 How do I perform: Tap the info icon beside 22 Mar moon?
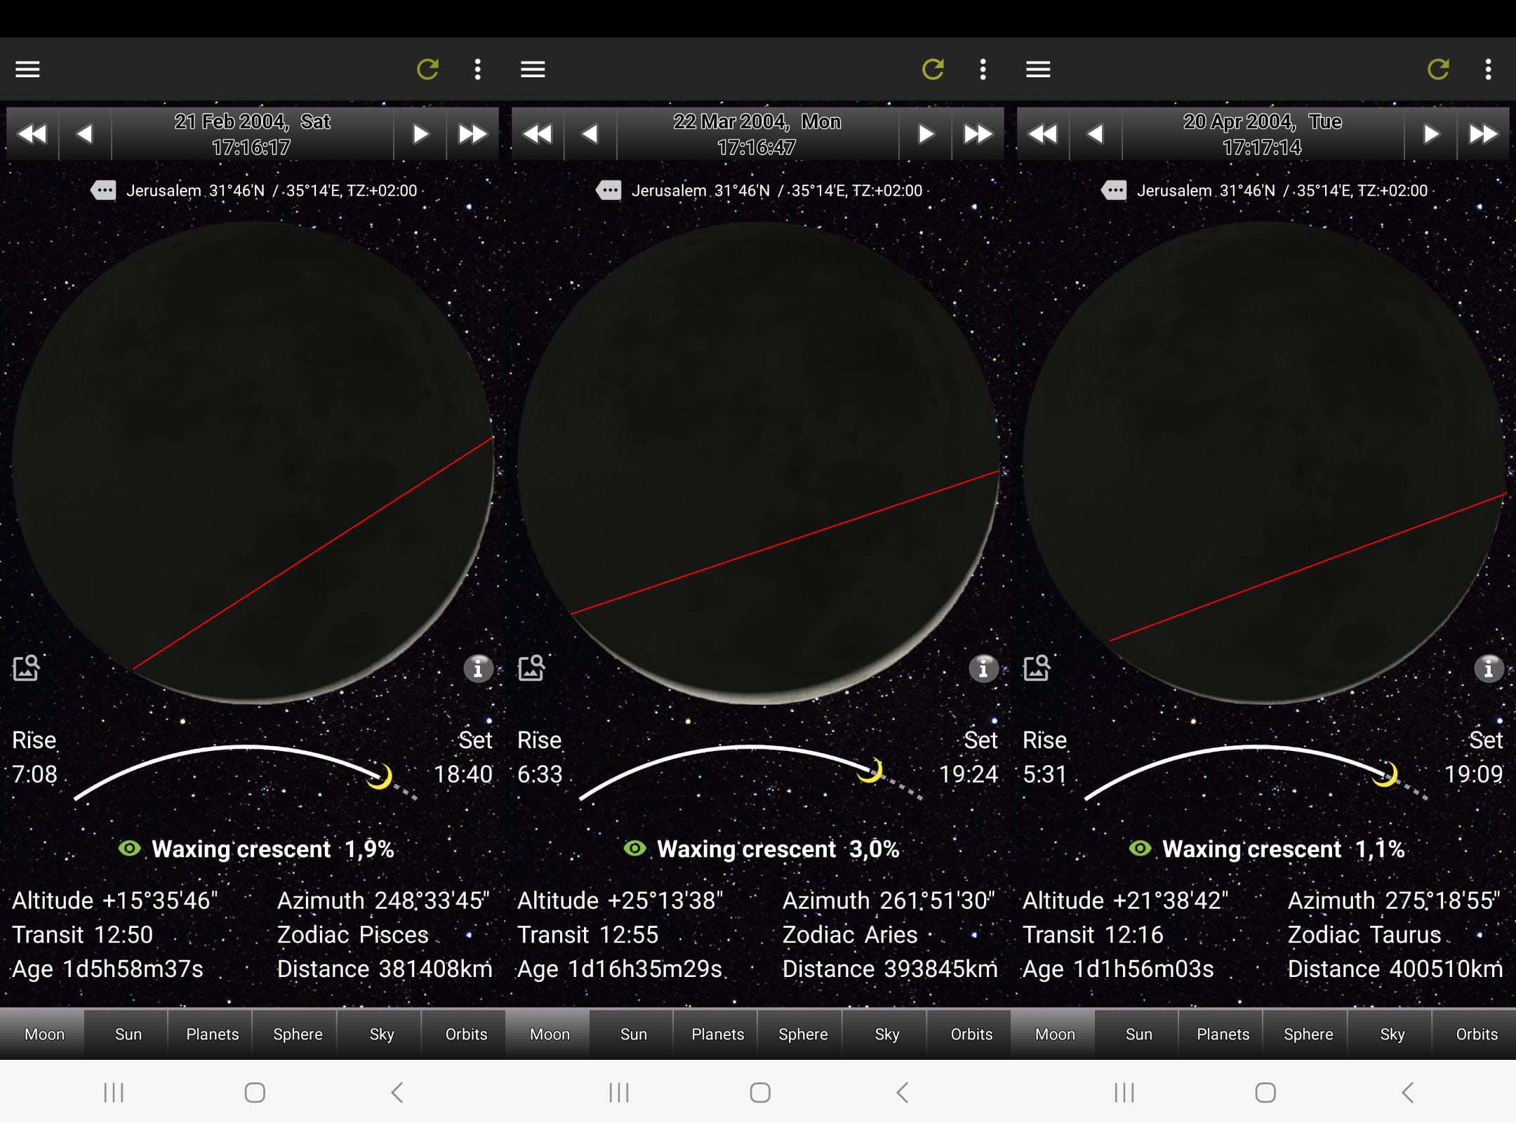[983, 668]
